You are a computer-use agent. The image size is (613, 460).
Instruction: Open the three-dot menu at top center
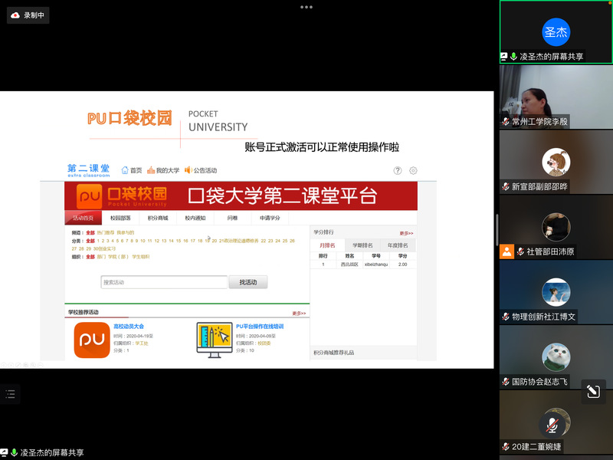point(306,7)
